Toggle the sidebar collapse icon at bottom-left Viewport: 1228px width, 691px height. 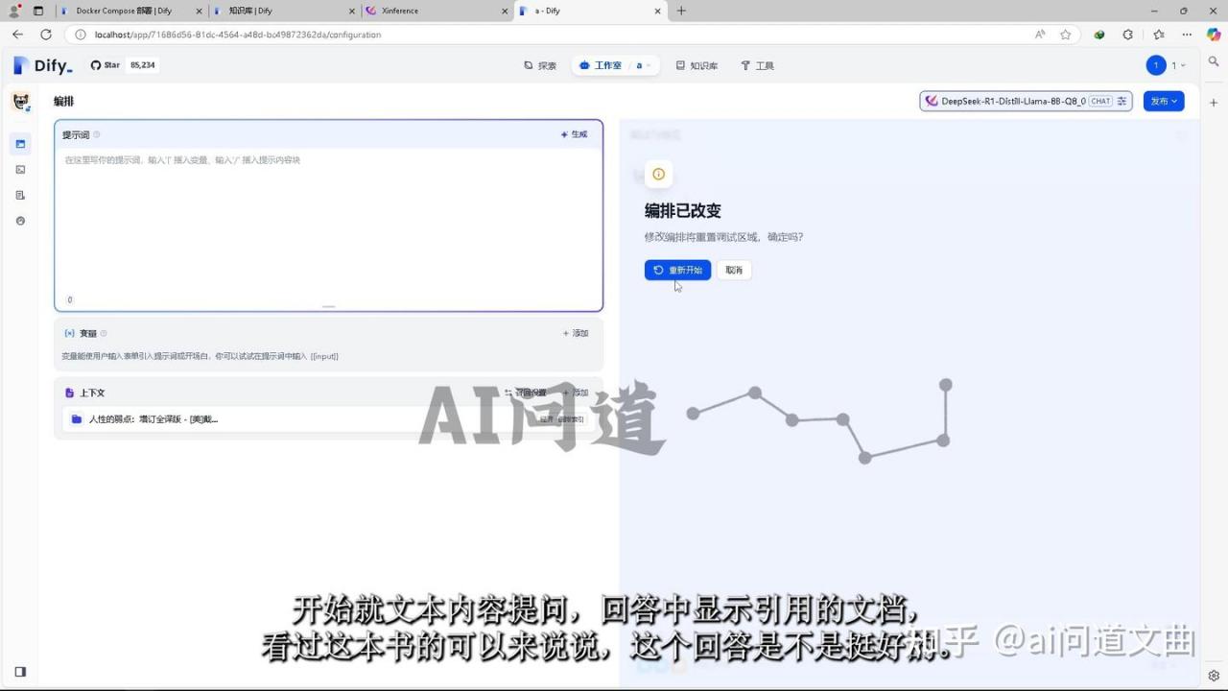[x=20, y=672]
